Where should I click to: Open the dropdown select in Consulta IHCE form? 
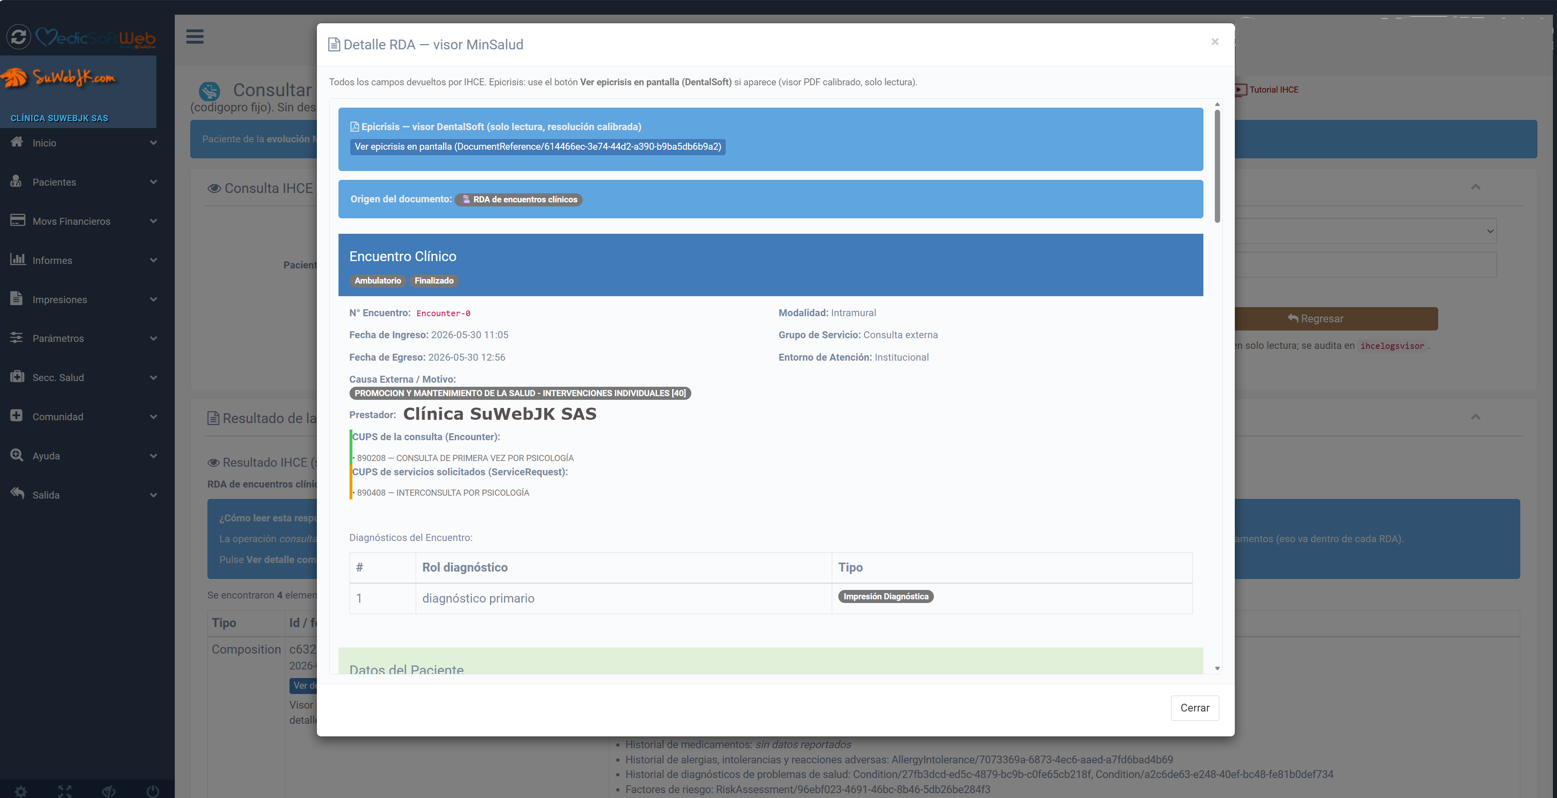(1366, 231)
